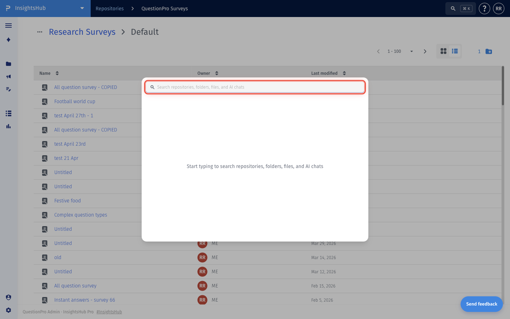
Task: Open the bar chart icon in the sidebar
Action: coord(8,126)
